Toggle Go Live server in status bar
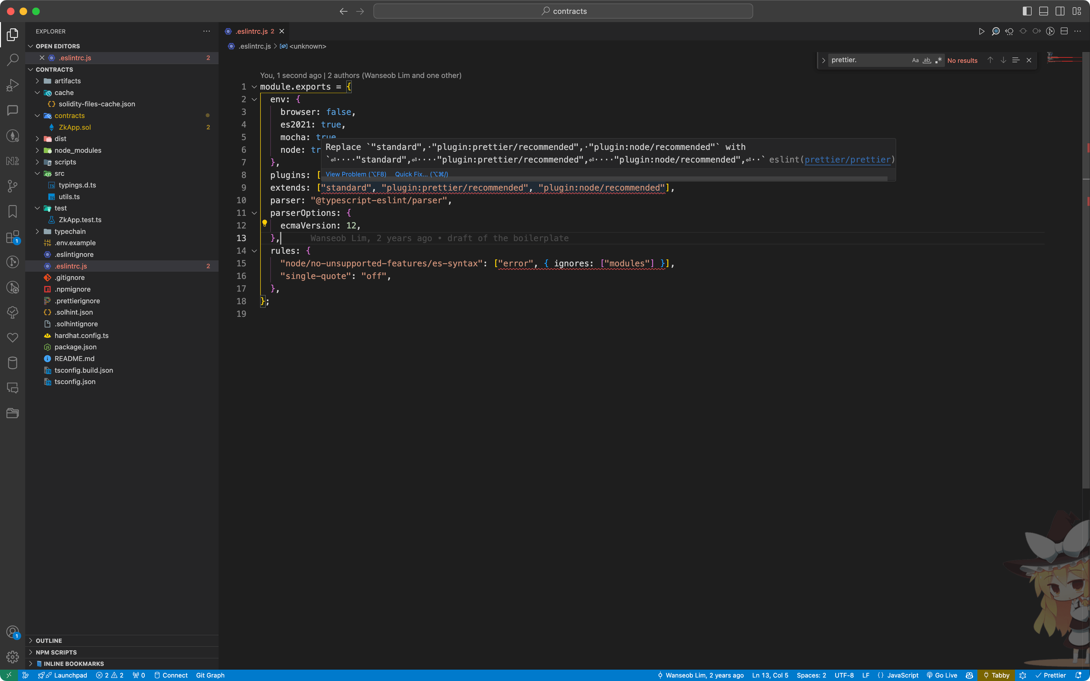Screen dimensions: 1090x681 coord(941,675)
